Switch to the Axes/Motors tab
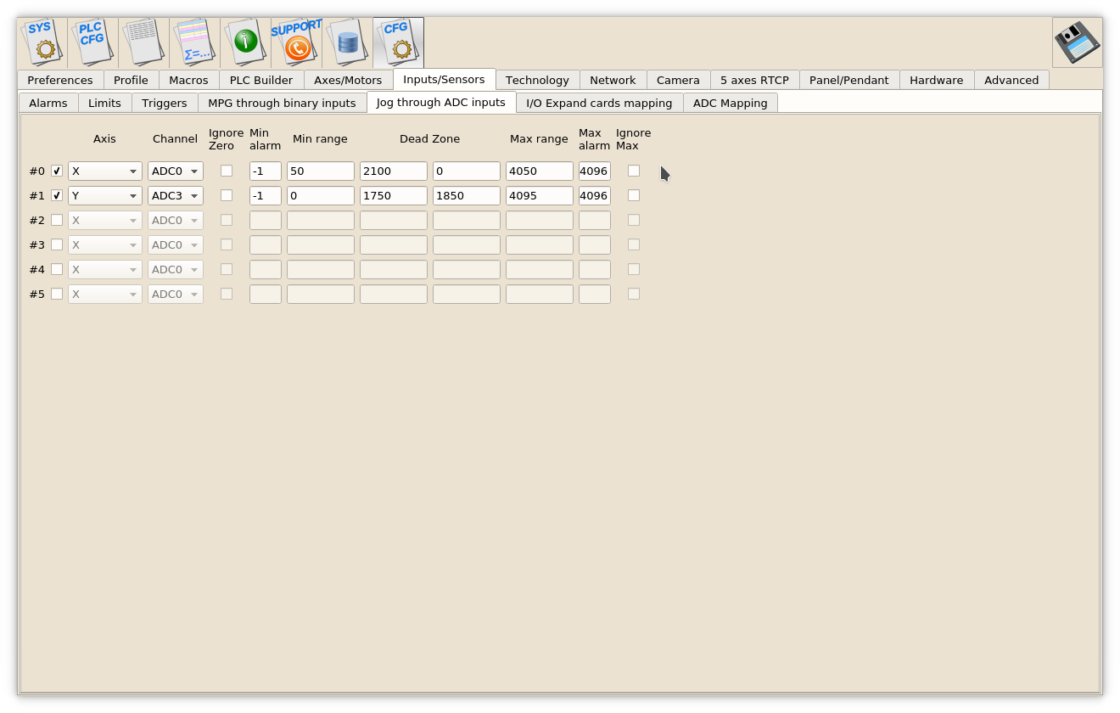Viewport: 1120px width, 713px height. click(348, 80)
